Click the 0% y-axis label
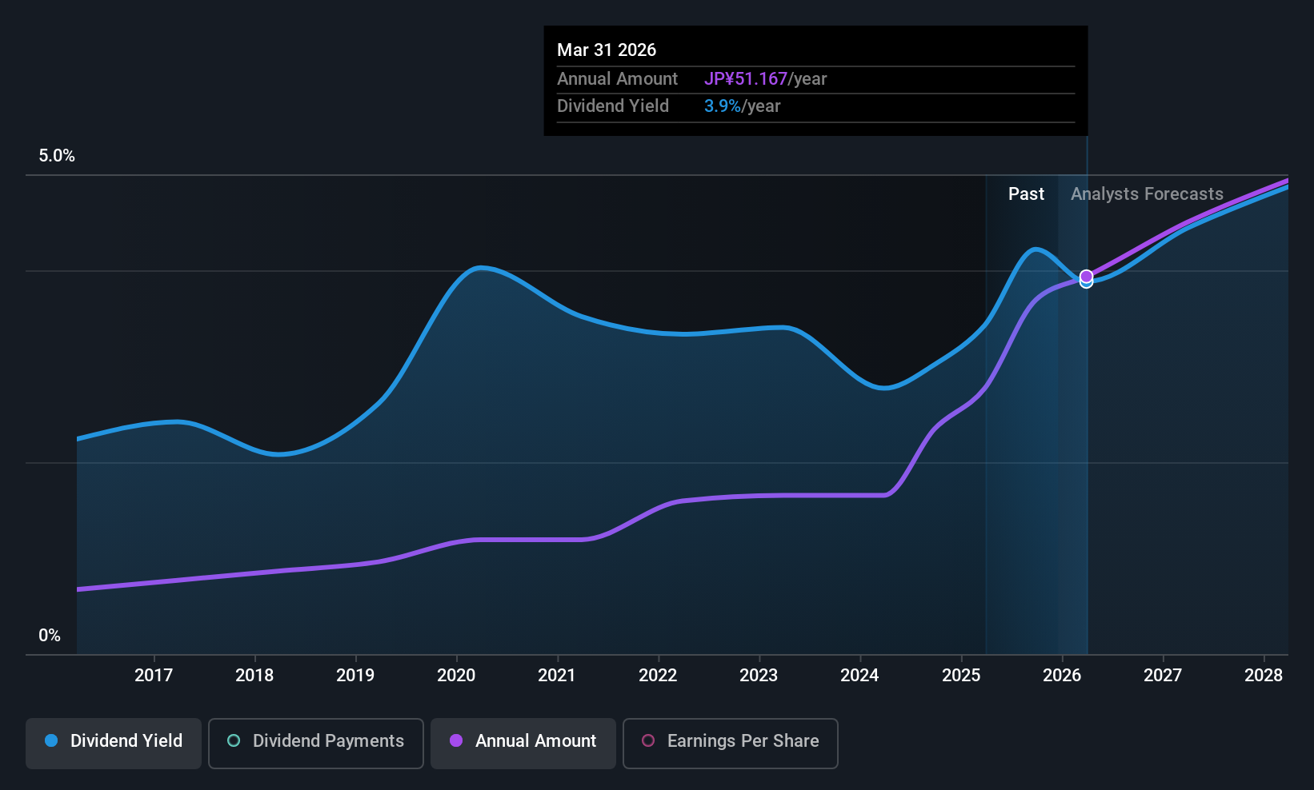The height and width of the screenshot is (790, 1314). [x=50, y=636]
